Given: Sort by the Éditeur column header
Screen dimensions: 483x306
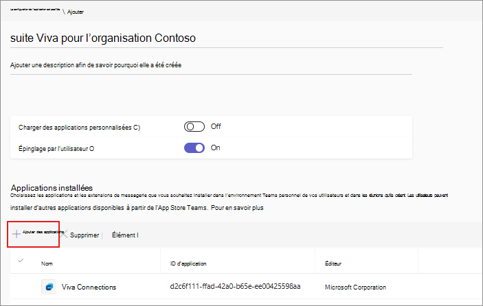Looking at the screenshot, I should tap(333, 263).
